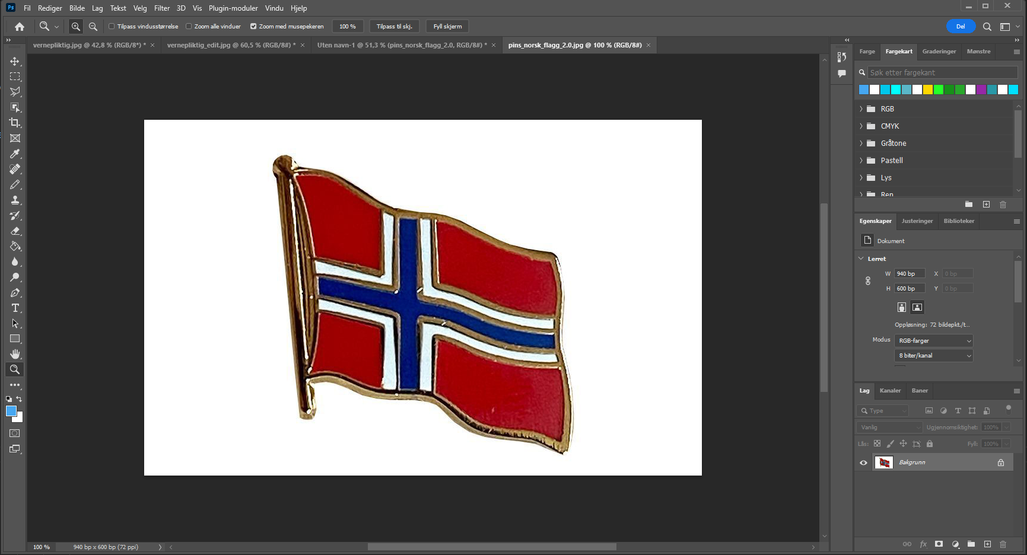The image size is (1027, 555).
Task: Expand the CMYK swatch folder
Action: [x=861, y=126]
